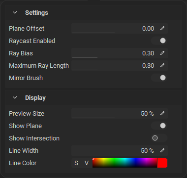The width and height of the screenshot is (187, 178).
Task: Click the pencil edit icon for Line Width
Action: coord(162,150)
